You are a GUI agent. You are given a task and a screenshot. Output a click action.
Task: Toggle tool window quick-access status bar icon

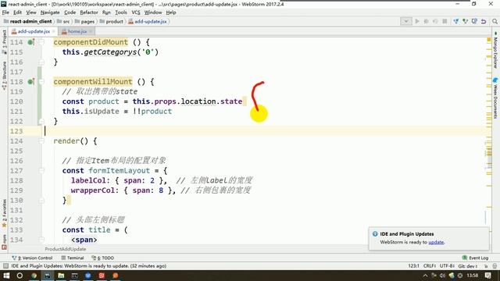click(x=5, y=265)
